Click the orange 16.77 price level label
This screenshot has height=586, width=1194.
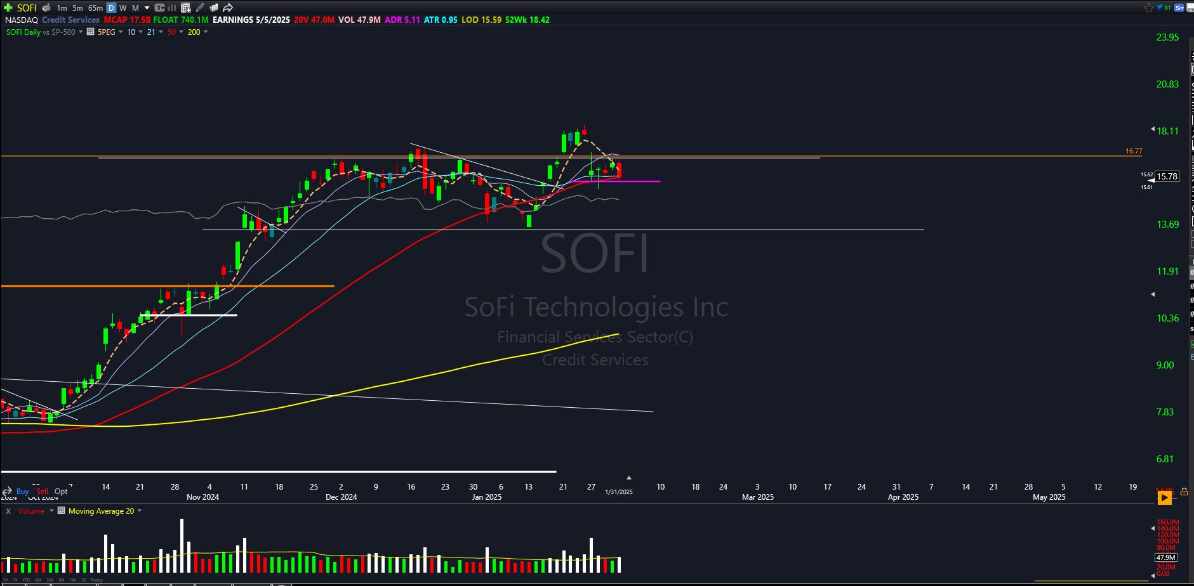[x=1134, y=151]
